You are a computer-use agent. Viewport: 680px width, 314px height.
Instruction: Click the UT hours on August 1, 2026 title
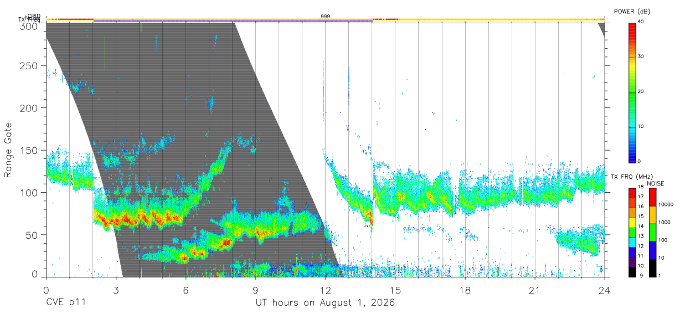point(325,303)
